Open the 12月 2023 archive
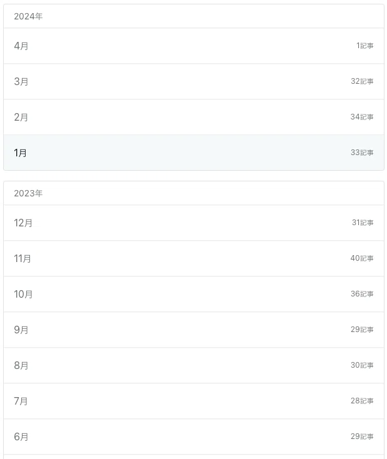The height and width of the screenshot is (459, 387). [x=194, y=223]
